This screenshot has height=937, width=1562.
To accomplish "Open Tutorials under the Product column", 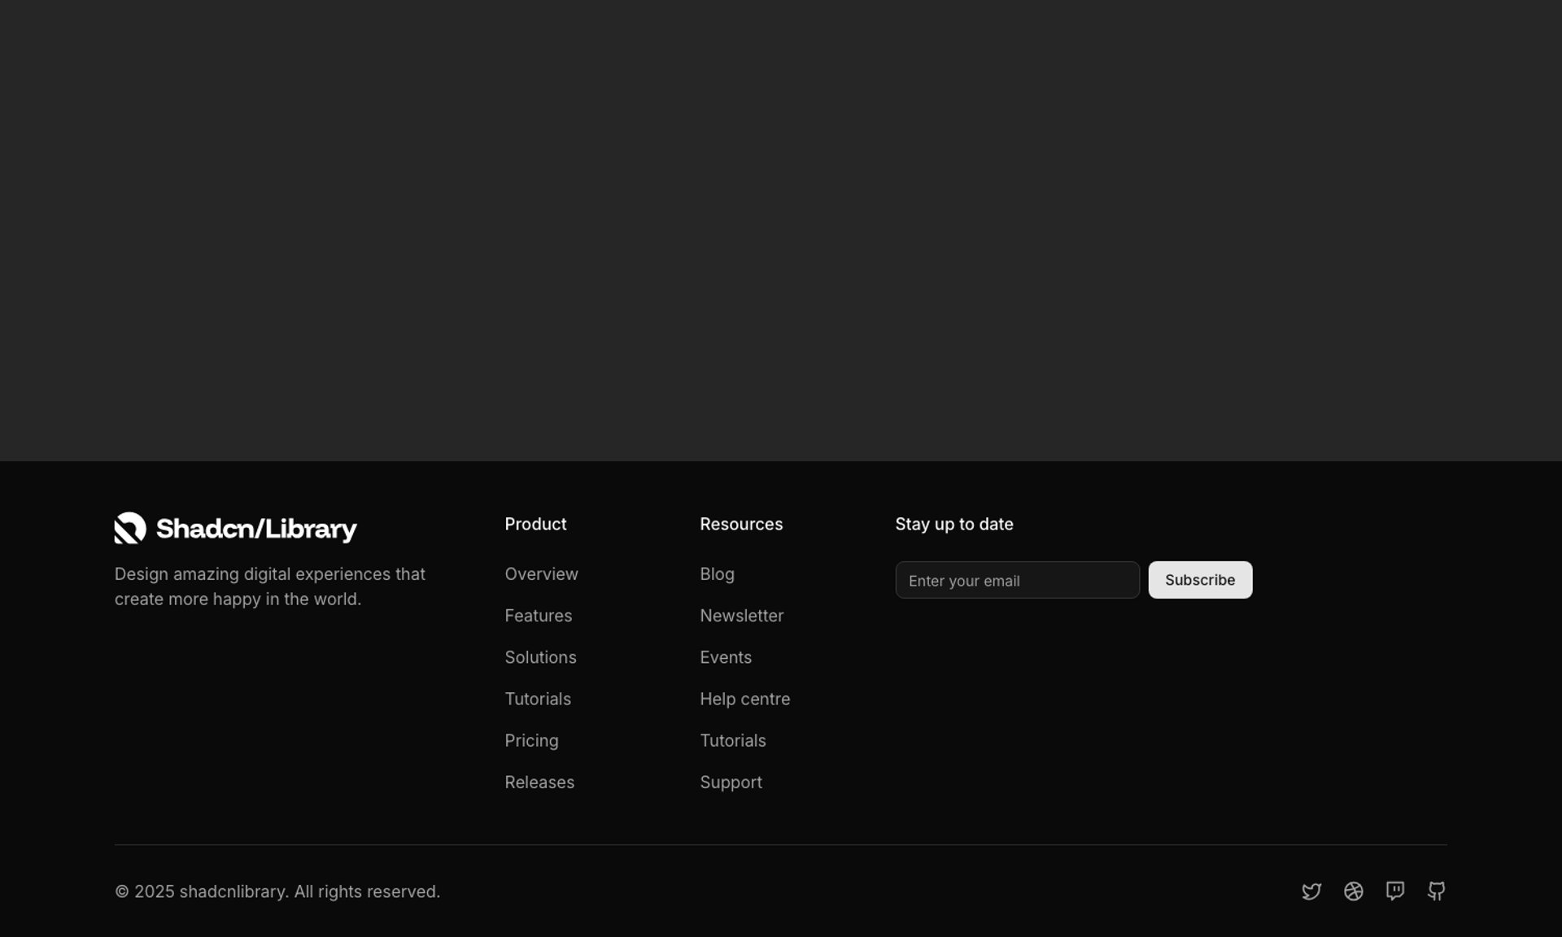I will coord(538,699).
